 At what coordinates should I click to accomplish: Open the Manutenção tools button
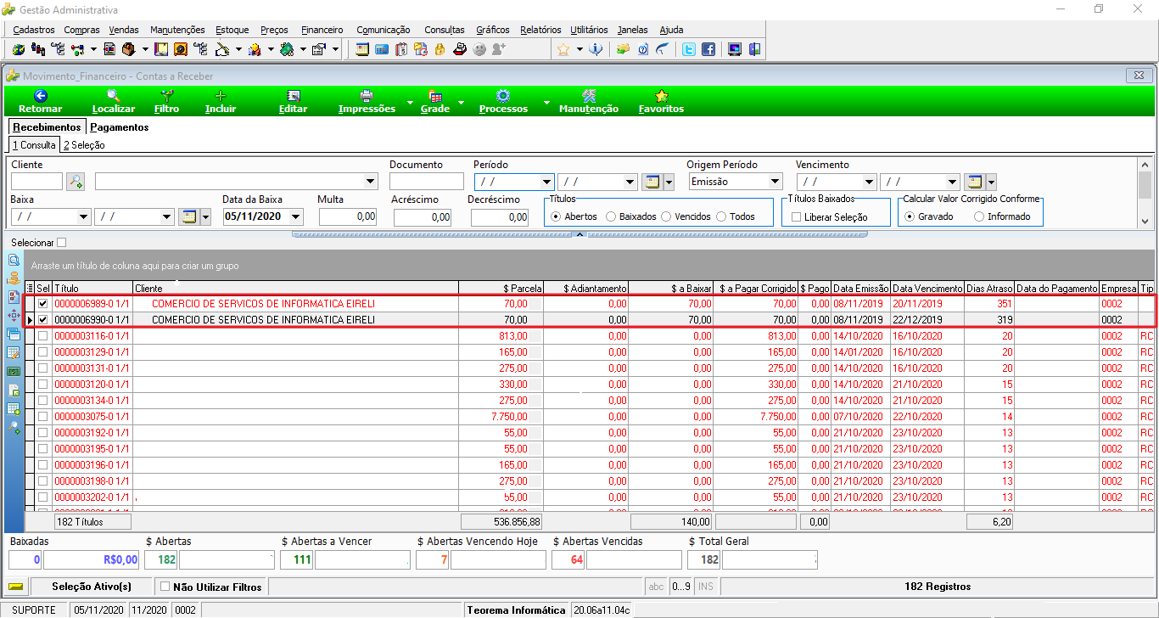[x=589, y=102]
